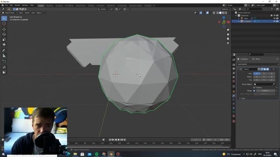Open the File Explorer taskbar icon
280x157 pixels.
75,154
